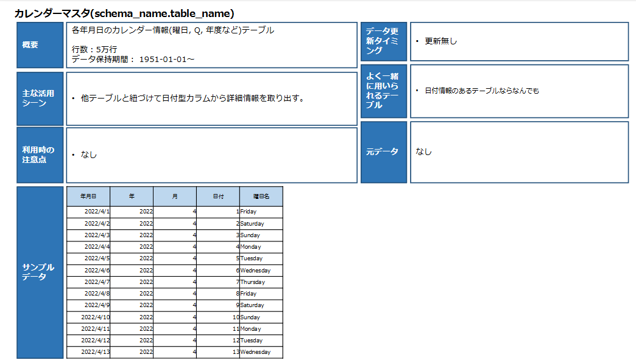This screenshot has width=636, height=360.
Task: Click the cell 2022/4/12
Action: click(88, 341)
